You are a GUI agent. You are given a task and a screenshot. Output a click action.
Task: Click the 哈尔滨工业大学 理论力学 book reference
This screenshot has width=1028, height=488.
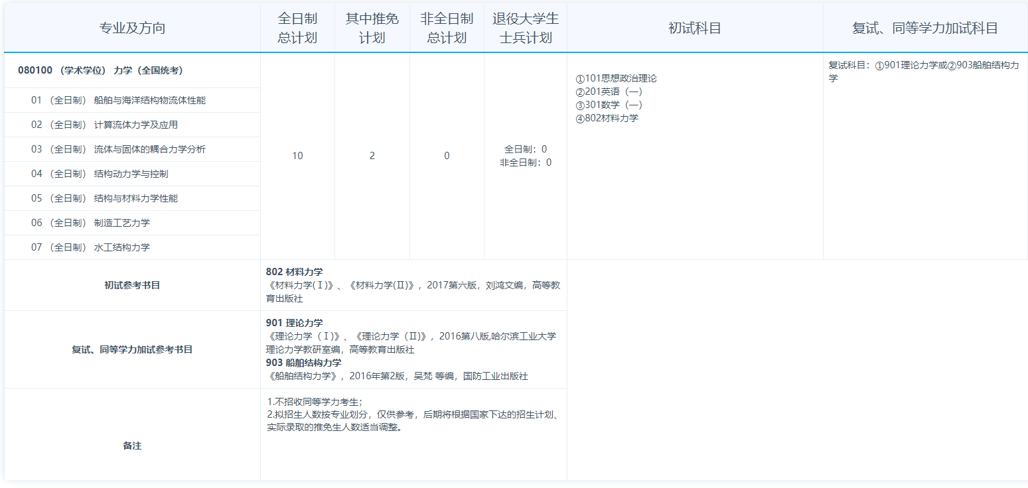click(x=411, y=343)
